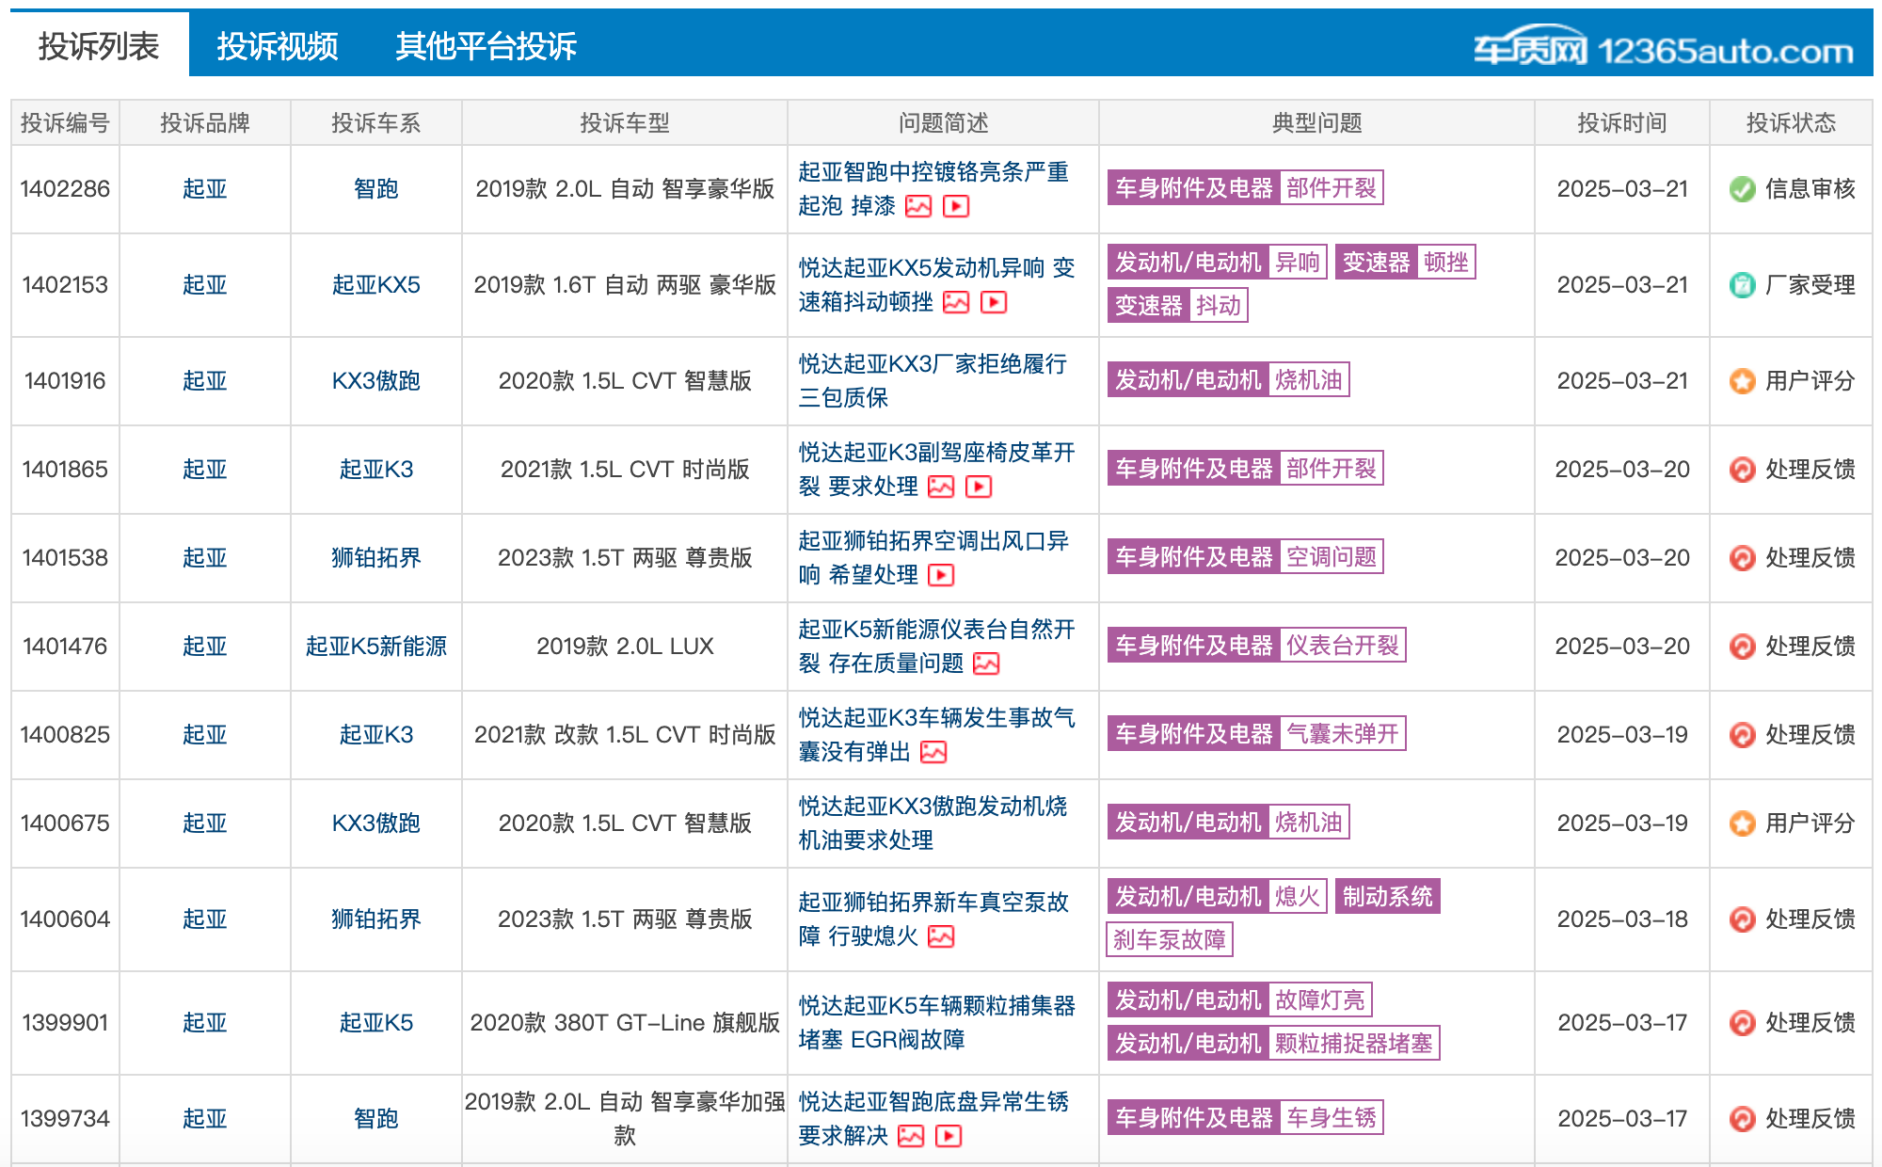Open complaint 起亚狮铂拓界空调出风口异响
Screen dimensions: 1882x1167
click(933, 558)
